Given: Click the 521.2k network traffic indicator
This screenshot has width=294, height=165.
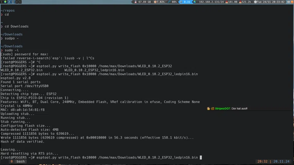Looking at the screenshot, I should click(245, 2).
